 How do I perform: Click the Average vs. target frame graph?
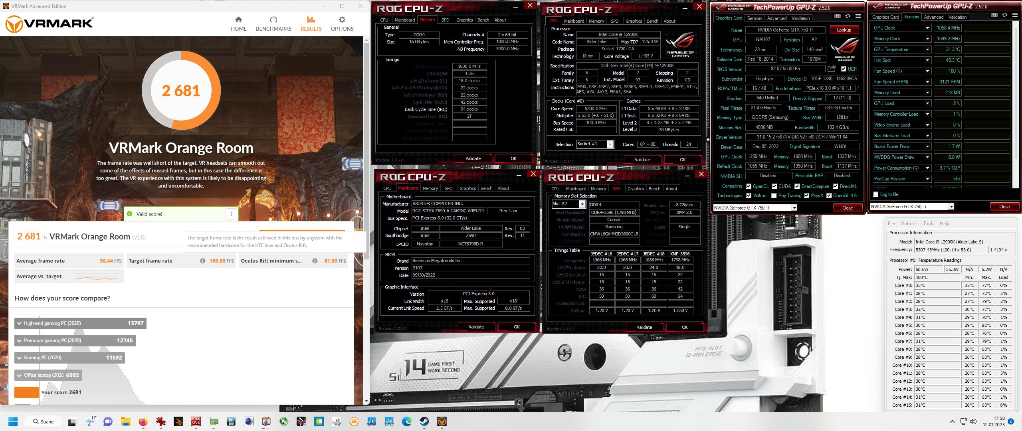coord(97,277)
